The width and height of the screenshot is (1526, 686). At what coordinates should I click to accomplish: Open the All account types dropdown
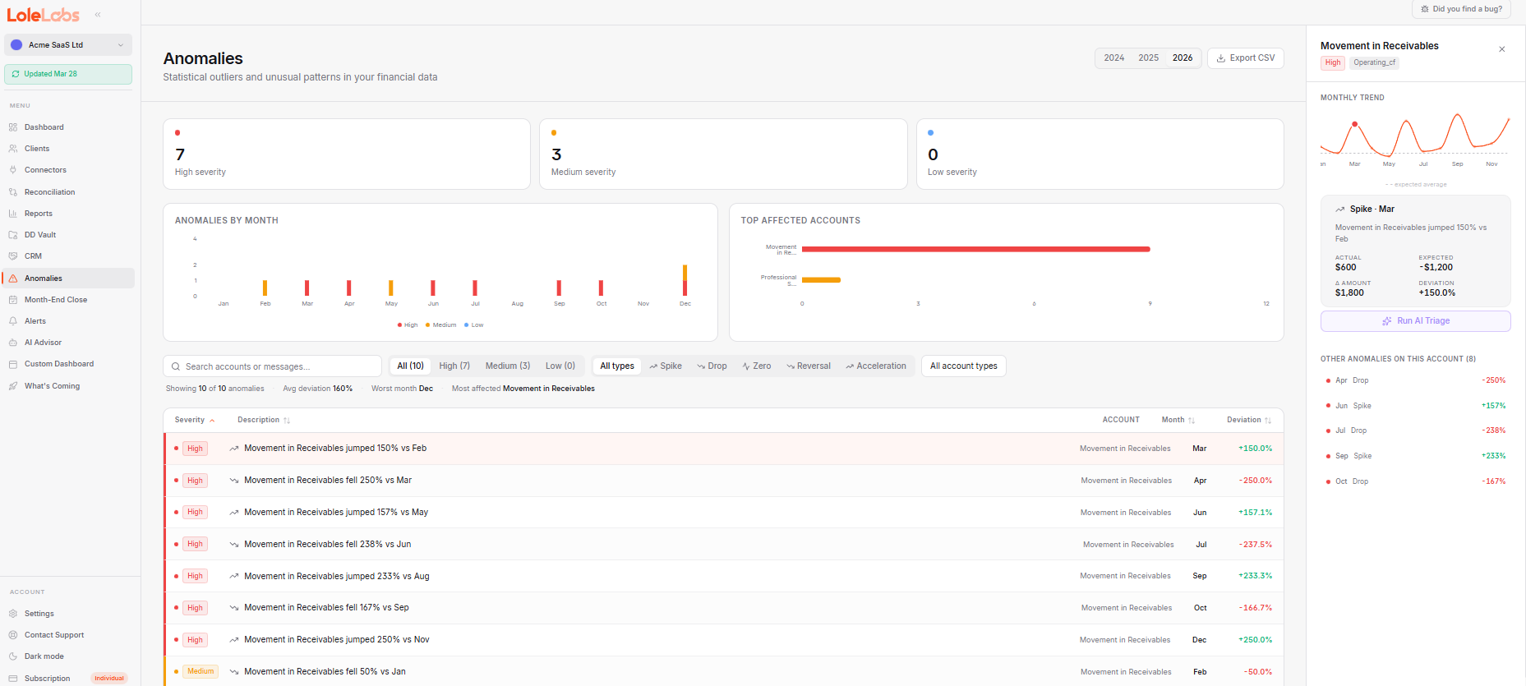pyautogui.click(x=963, y=366)
